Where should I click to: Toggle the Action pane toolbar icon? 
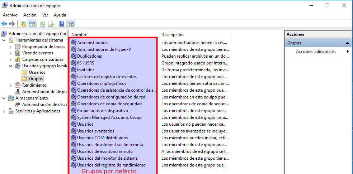click(70, 24)
